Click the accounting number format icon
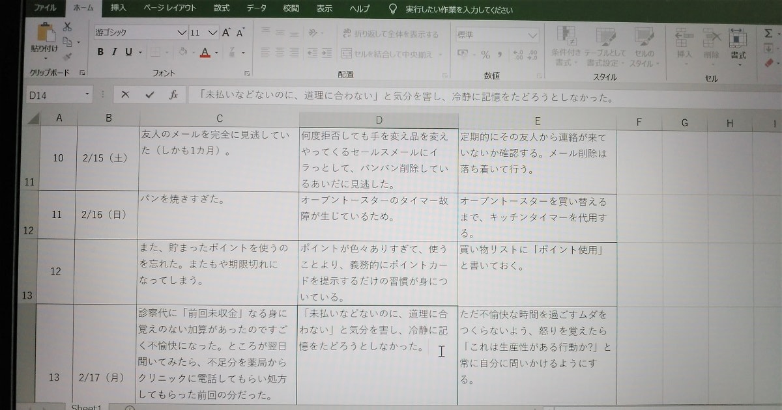This screenshot has width=782, height=410. 463,55
